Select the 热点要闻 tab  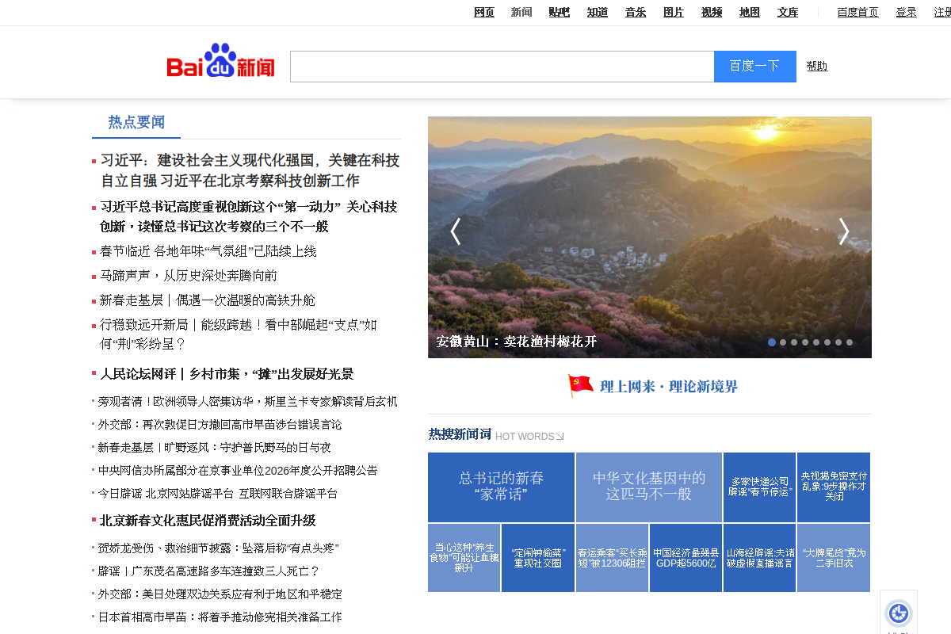click(x=136, y=123)
